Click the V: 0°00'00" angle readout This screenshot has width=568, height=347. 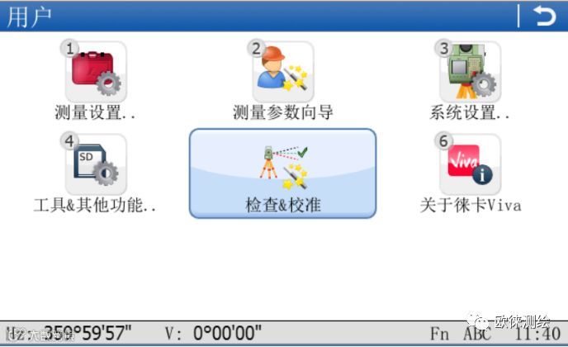pyautogui.click(x=214, y=333)
